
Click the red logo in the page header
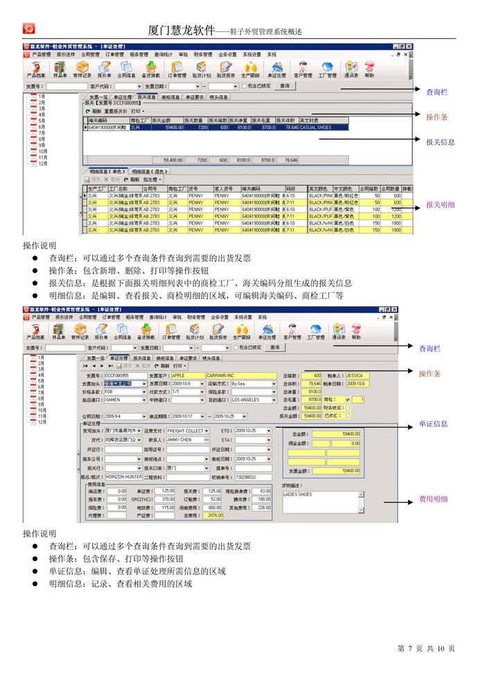29,28
